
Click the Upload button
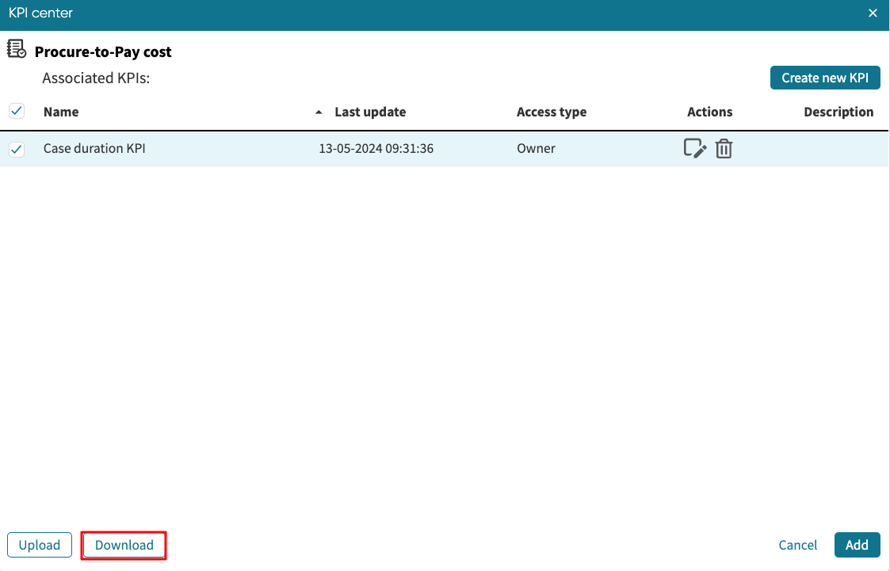[40, 545]
